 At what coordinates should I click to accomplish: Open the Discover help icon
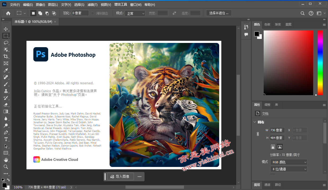coord(311,13)
